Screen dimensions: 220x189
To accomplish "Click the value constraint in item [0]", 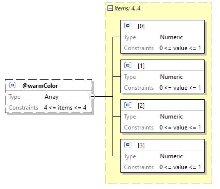I will coord(180,48).
